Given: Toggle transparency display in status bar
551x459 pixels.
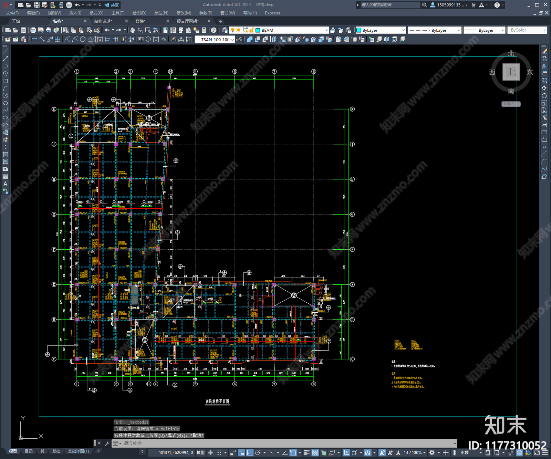Looking at the screenshot, I should 315,452.
